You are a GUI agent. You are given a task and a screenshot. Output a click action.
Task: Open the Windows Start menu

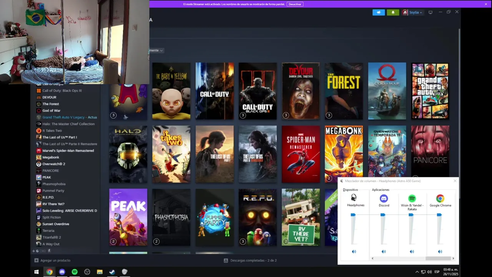[37, 272]
